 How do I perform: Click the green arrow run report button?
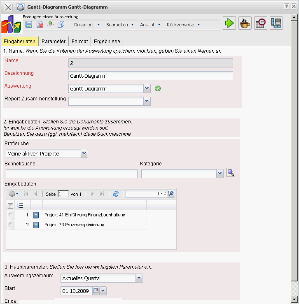click(229, 23)
